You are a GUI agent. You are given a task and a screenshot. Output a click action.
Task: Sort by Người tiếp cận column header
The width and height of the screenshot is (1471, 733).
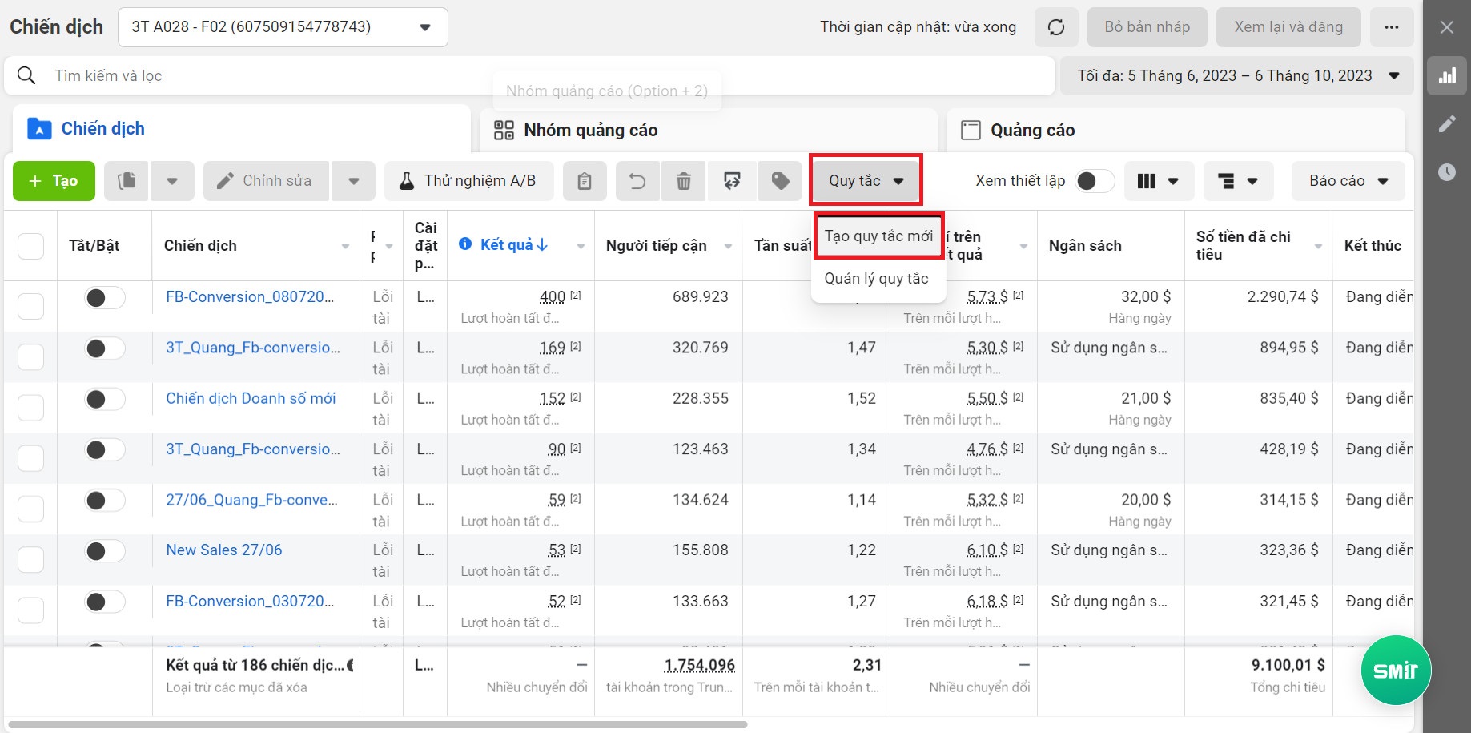coord(657,246)
